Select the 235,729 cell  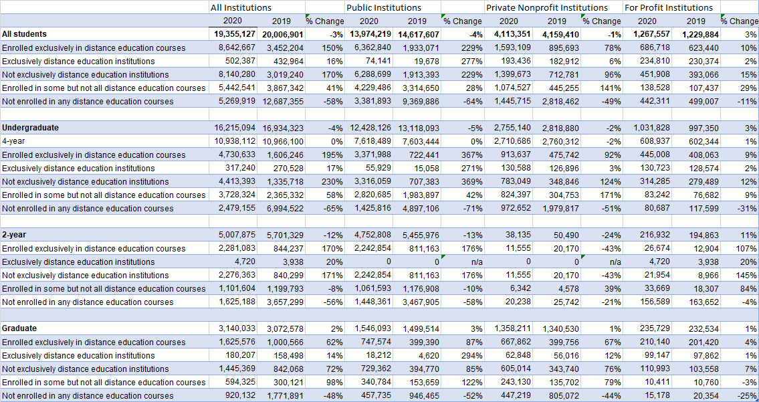[x=647, y=328]
